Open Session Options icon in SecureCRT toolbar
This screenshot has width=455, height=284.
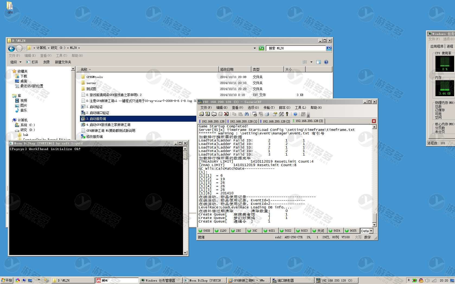click(275, 114)
